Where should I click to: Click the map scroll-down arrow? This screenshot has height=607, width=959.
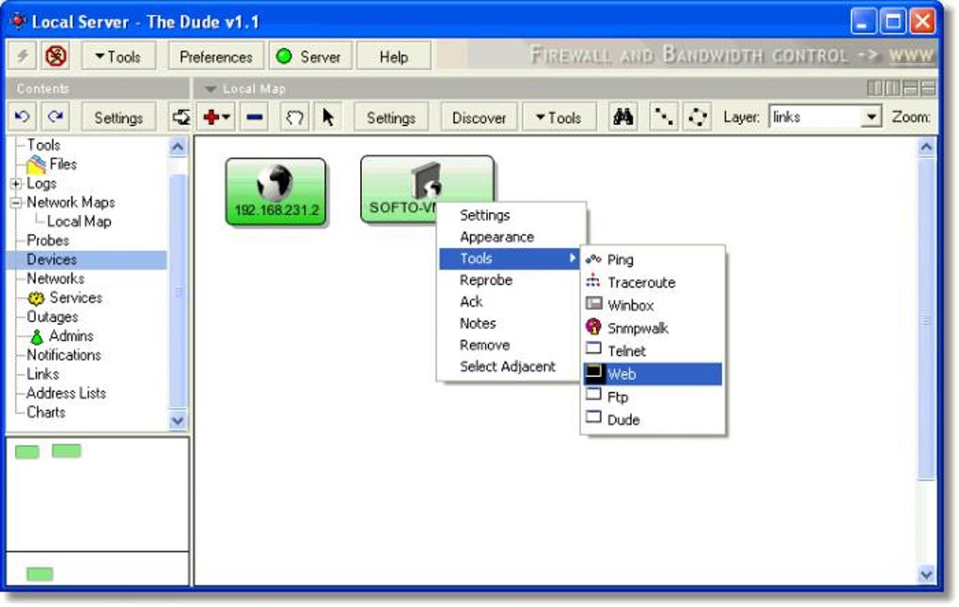pos(926,574)
